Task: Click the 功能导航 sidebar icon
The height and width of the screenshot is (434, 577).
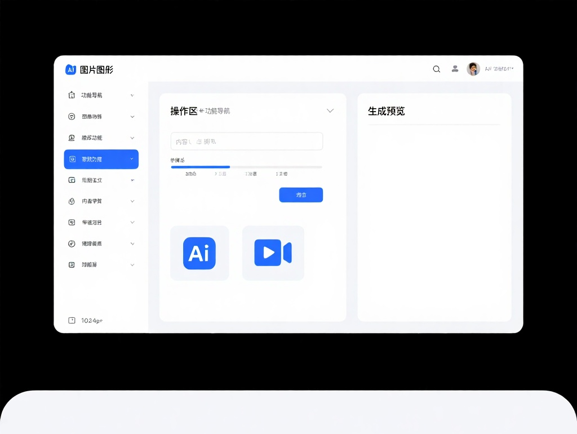Action: click(72, 95)
